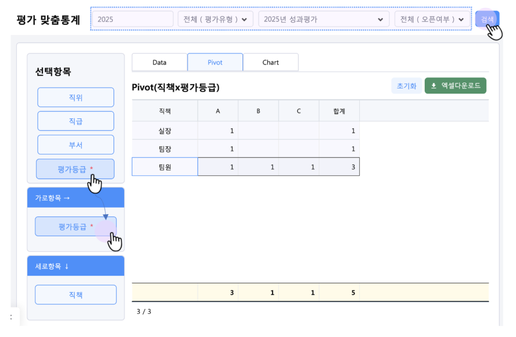Click the 합계 column header
The image size is (516, 337).
click(x=339, y=111)
